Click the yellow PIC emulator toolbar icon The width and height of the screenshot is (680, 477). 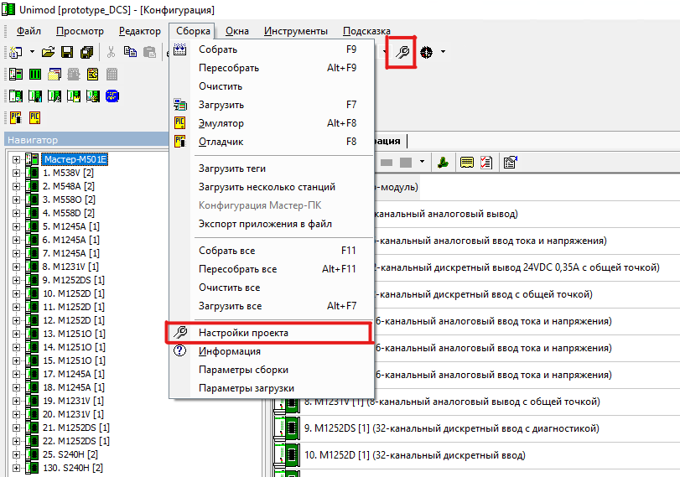click(35, 118)
